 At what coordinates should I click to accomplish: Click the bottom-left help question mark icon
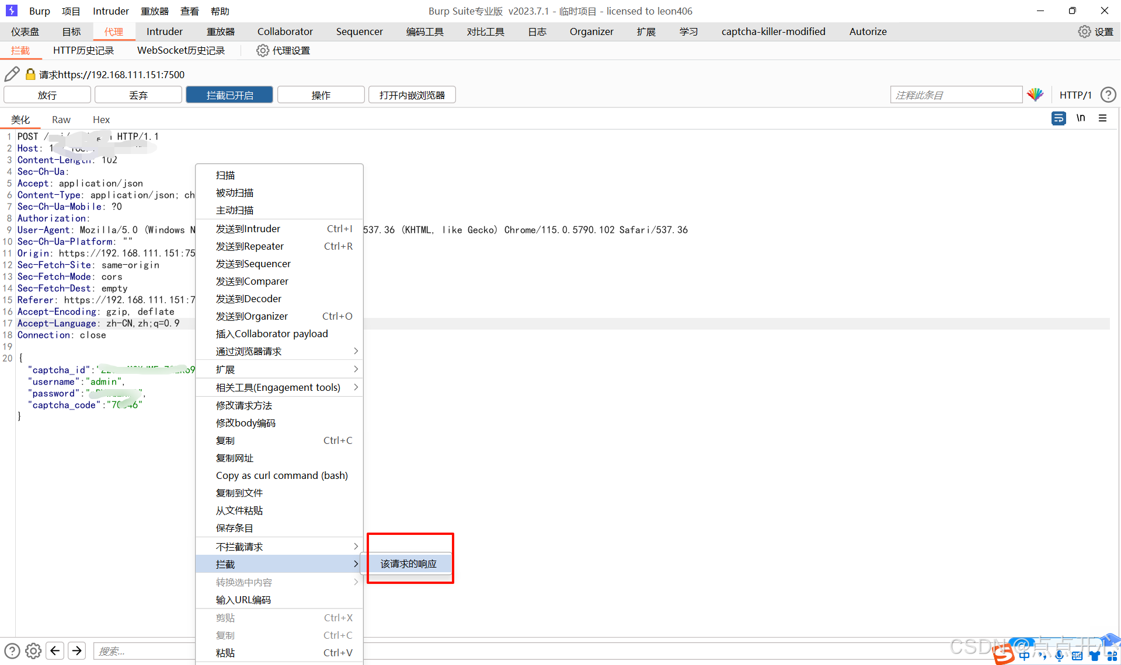(12, 650)
